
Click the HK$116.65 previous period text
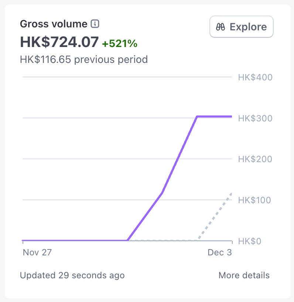pyautogui.click(x=84, y=59)
